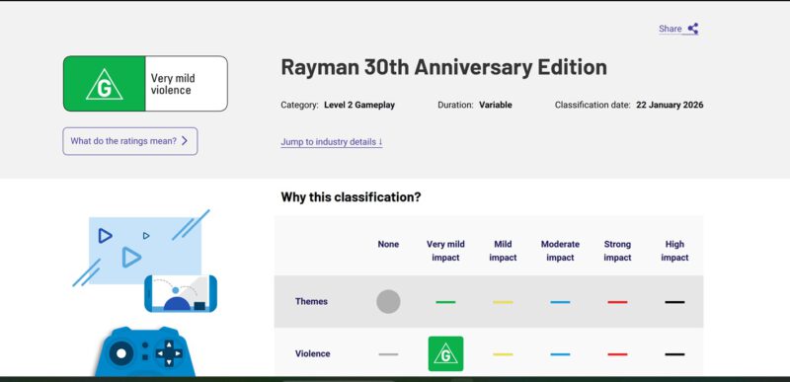The height and width of the screenshot is (382, 790).
Task: Click the 'Mild impact' column header
Action: (x=503, y=251)
